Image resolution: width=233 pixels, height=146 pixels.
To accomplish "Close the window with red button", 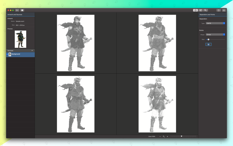I will click(8, 10).
